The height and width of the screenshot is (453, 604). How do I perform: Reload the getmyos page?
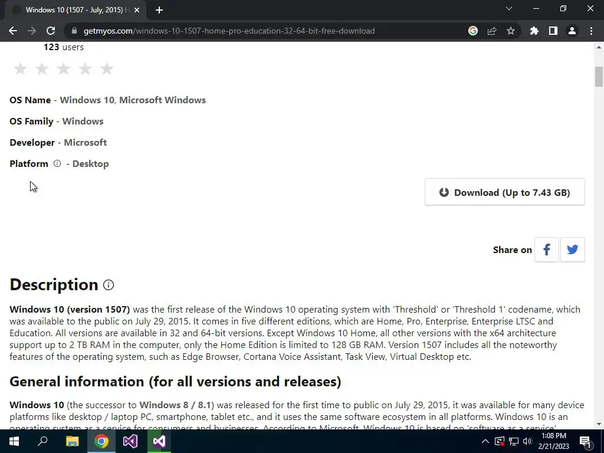pos(51,31)
